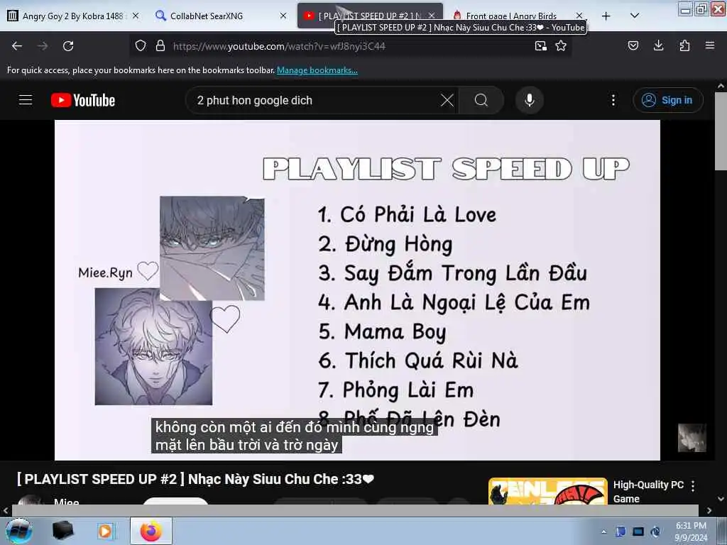Close the Front page Angry Birds tab
The height and width of the screenshot is (545, 727).
[x=579, y=16]
